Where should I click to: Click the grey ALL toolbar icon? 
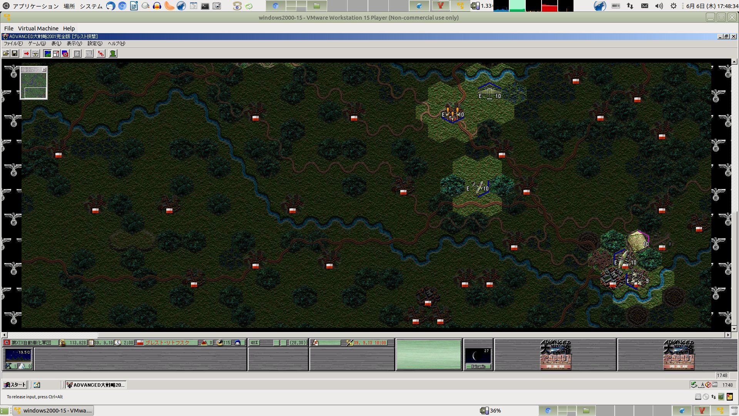click(x=89, y=54)
